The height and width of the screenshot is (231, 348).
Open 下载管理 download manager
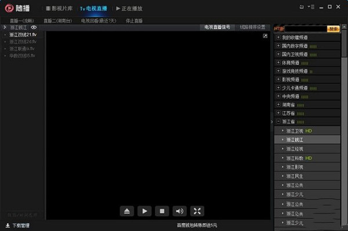21,225
